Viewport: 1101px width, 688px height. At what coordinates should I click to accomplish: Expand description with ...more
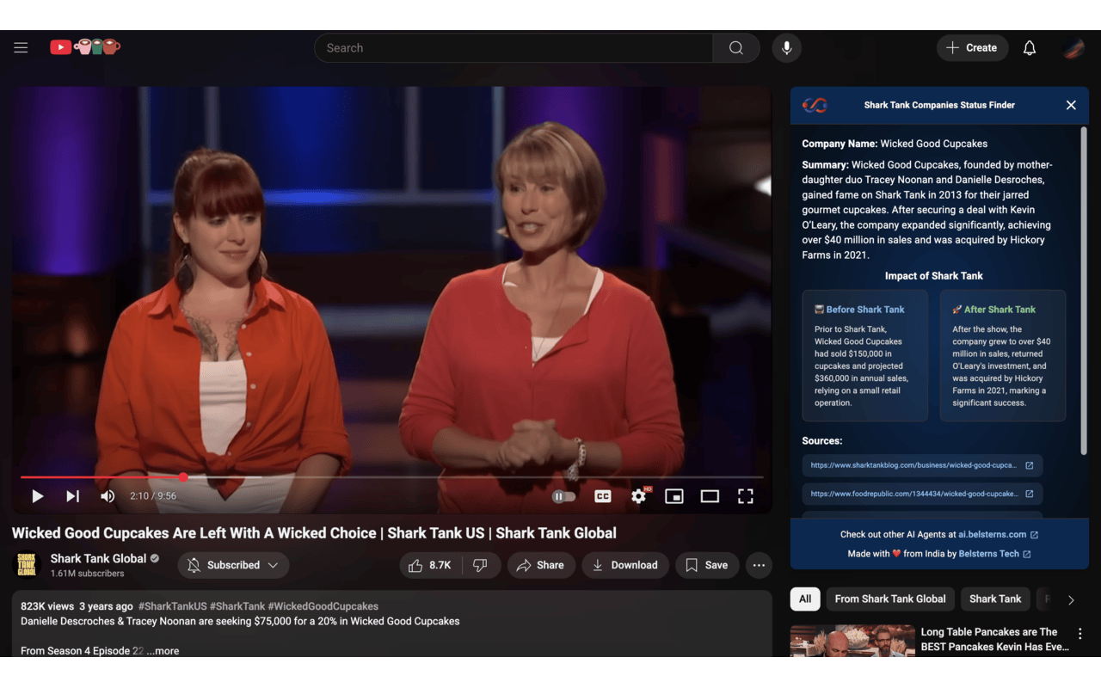(x=163, y=651)
